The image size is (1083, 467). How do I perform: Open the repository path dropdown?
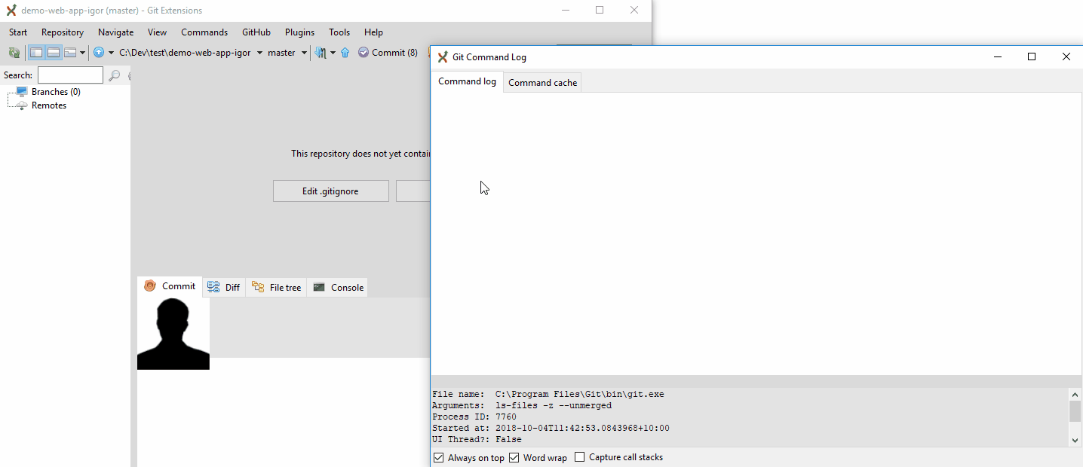click(x=259, y=52)
